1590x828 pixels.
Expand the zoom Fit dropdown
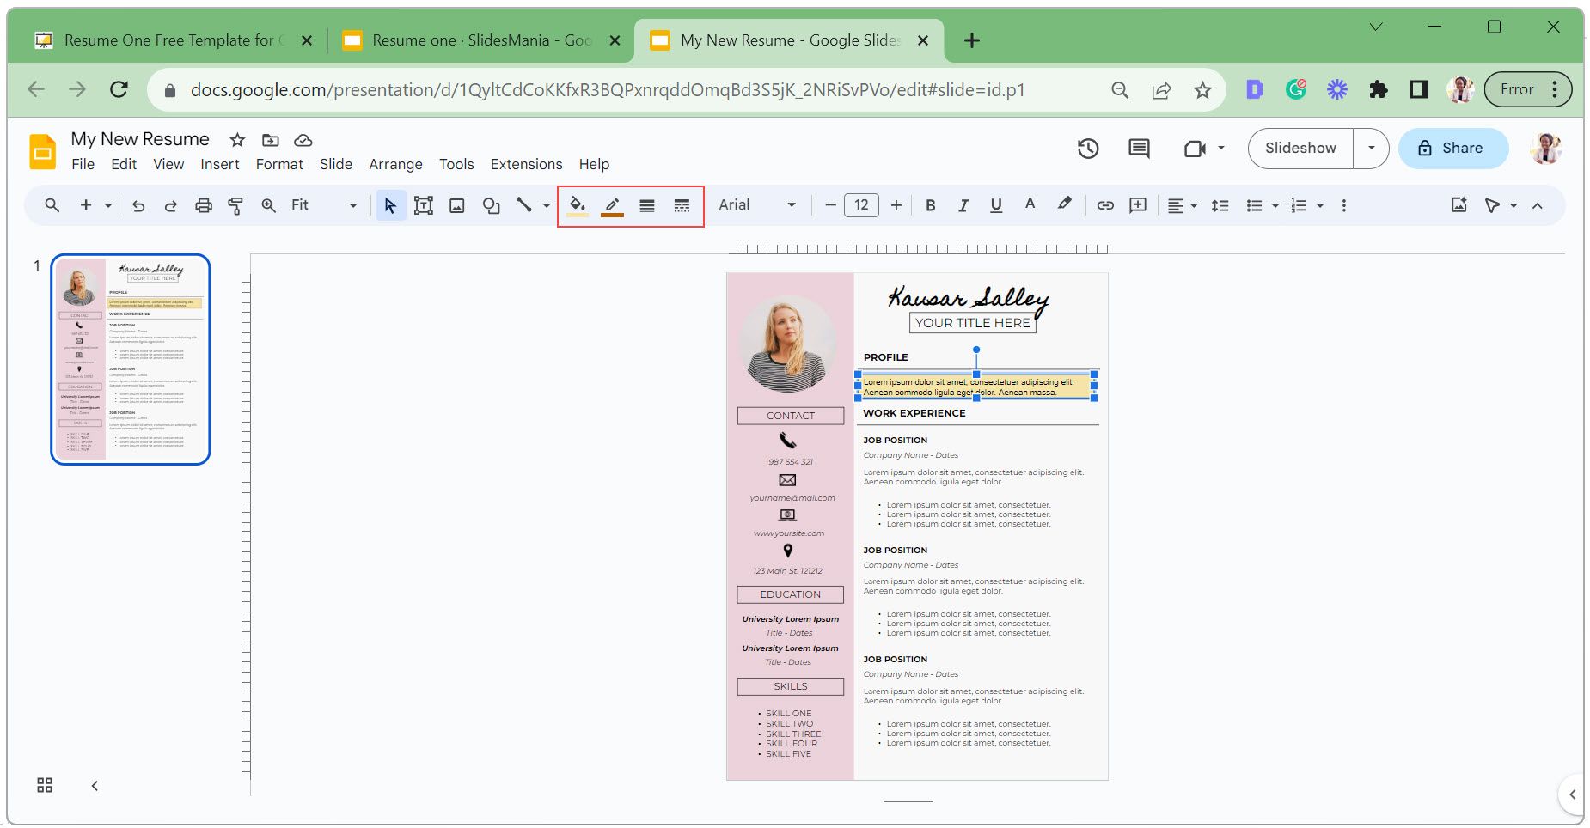point(352,205)
